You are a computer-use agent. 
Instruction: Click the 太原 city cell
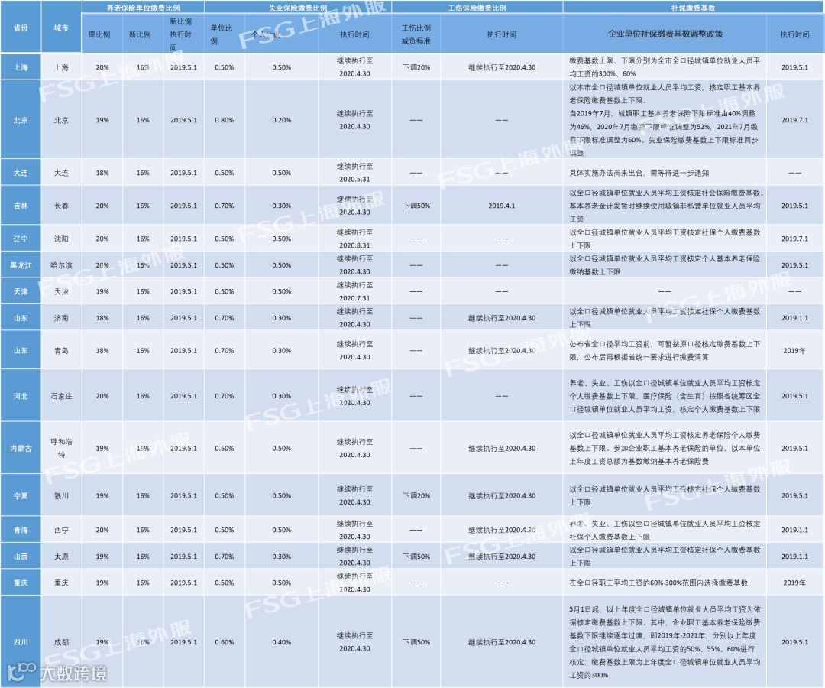(x=61, y=557)
